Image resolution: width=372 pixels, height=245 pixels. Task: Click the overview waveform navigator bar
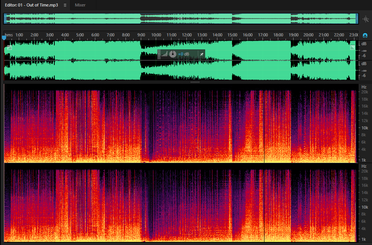pyautogui.click(x=181, y=19)
